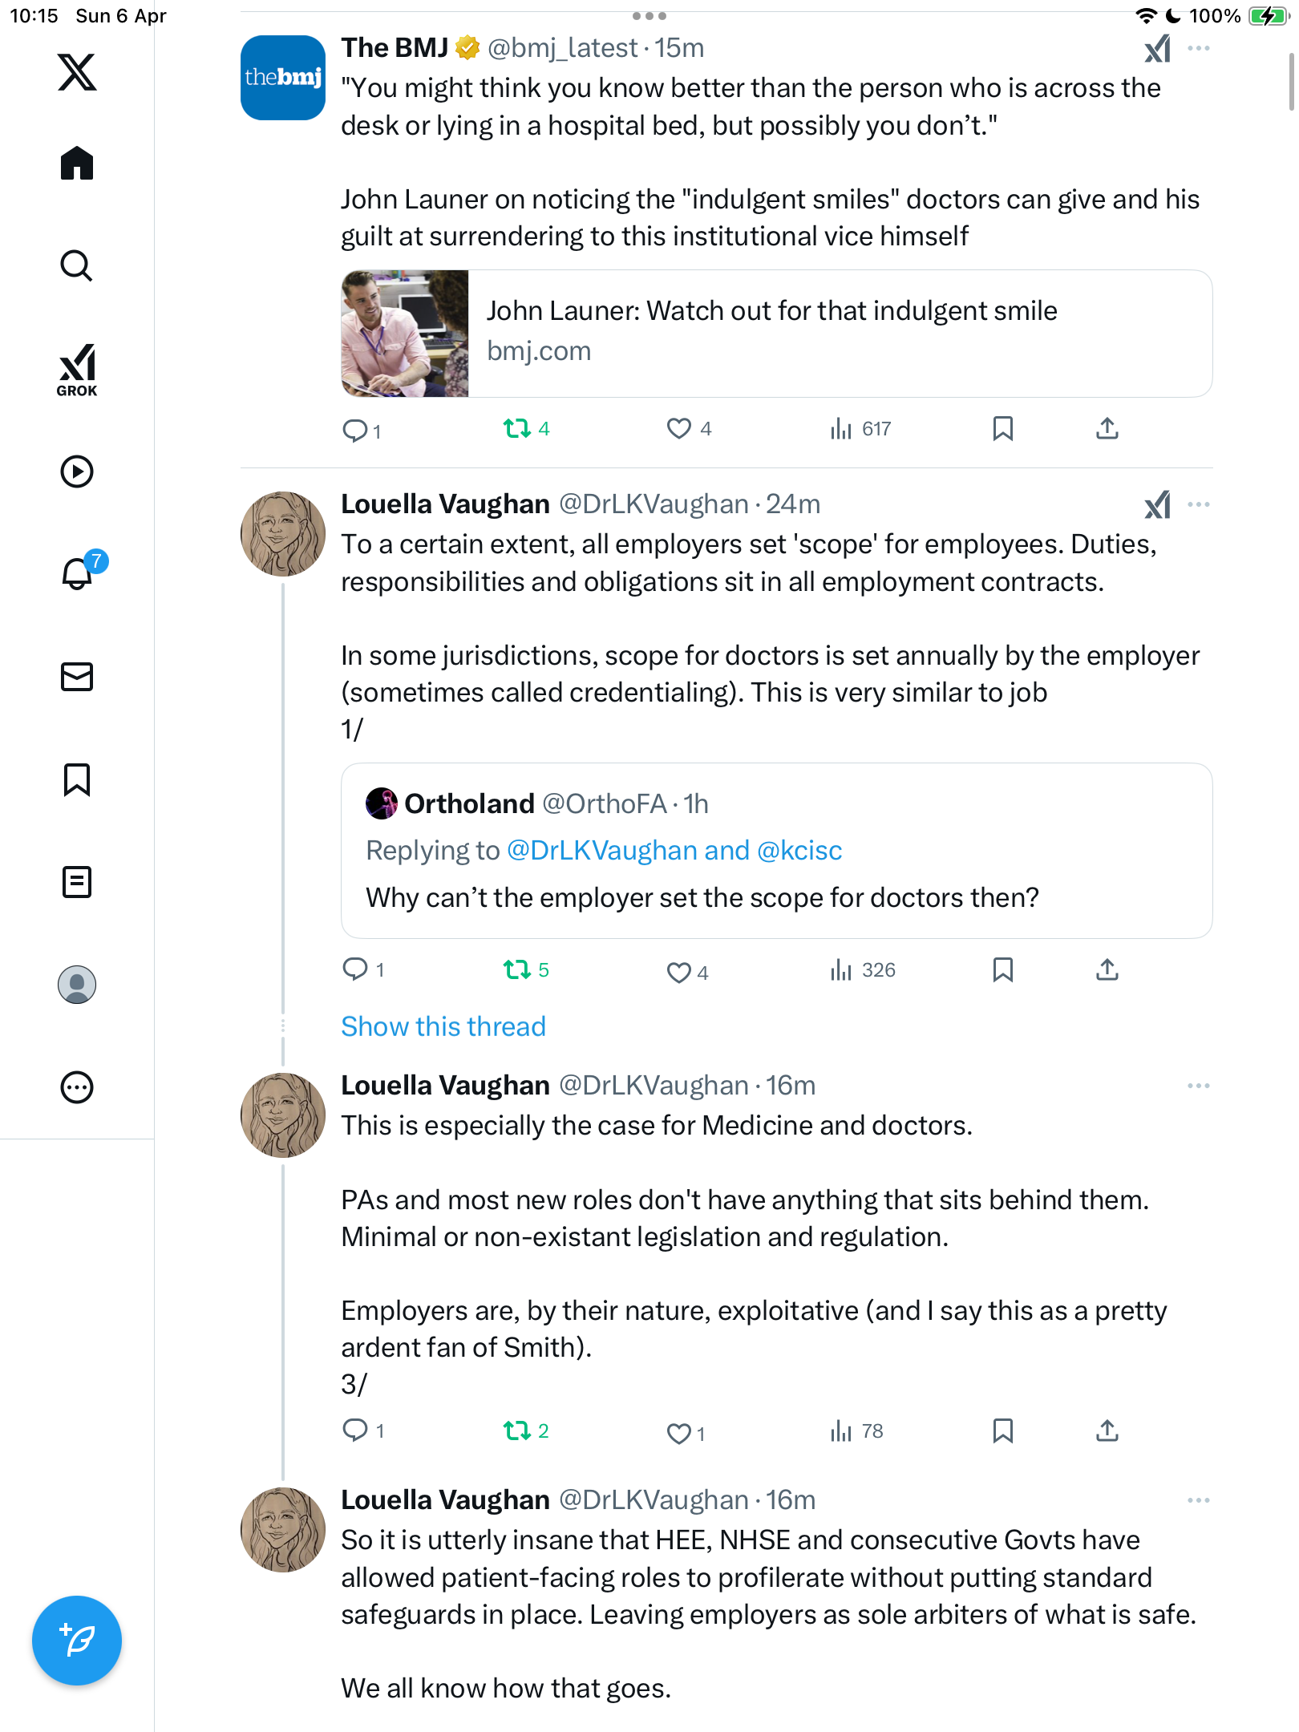Open the notifications bell
Viewport: 1299px width, 1732px height.
[79, 573]
